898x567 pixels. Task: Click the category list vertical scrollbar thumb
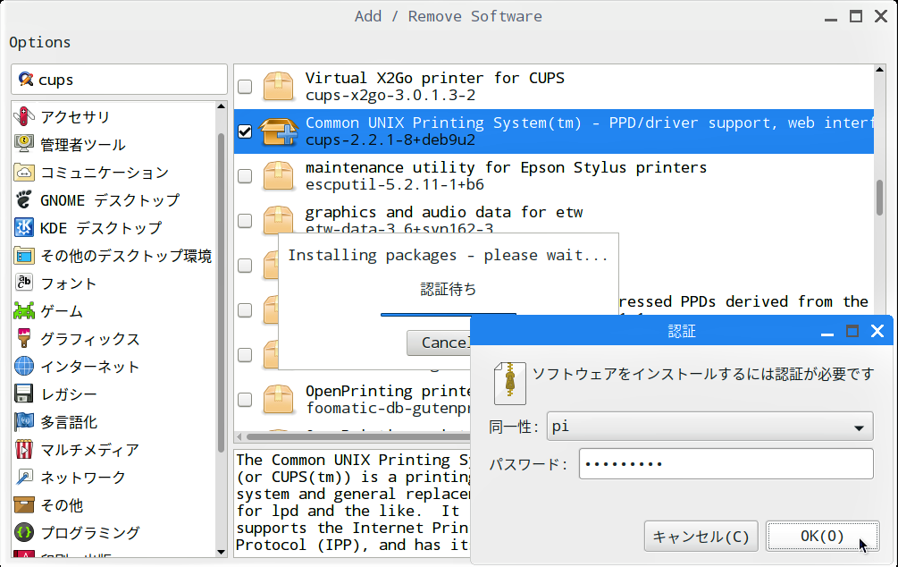coord(221,292)
